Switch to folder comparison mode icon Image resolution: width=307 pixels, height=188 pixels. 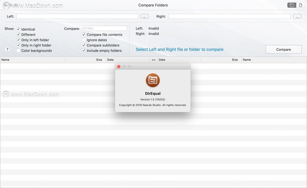point(292,5)
